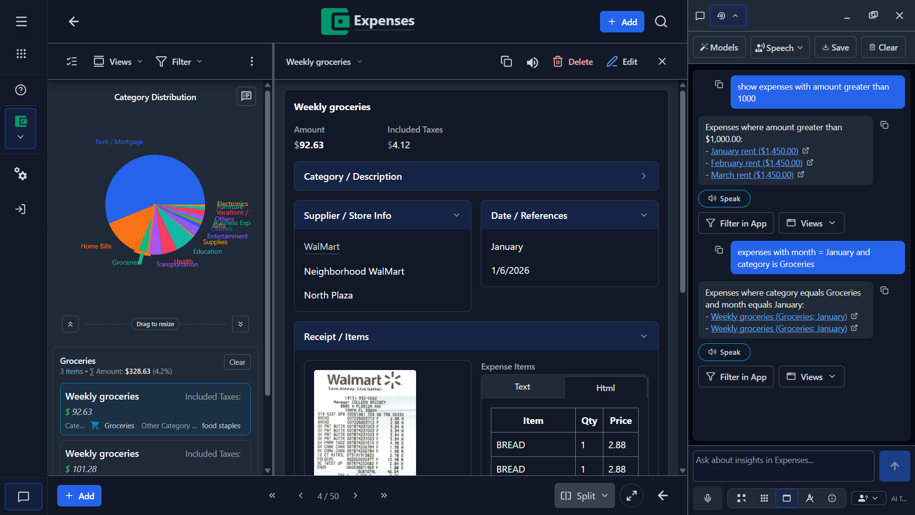Viewport: 915px width, 515px height.
Task: Open the February rent link
Action: (x=756, y=163)
